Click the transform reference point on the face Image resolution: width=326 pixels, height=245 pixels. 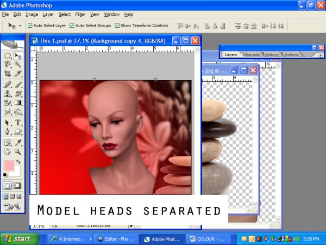pyautogui.click(x=95, y=137)
